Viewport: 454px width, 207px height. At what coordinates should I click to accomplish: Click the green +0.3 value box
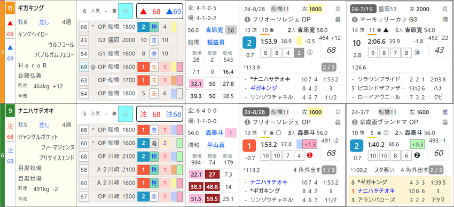tap(417, 144)
